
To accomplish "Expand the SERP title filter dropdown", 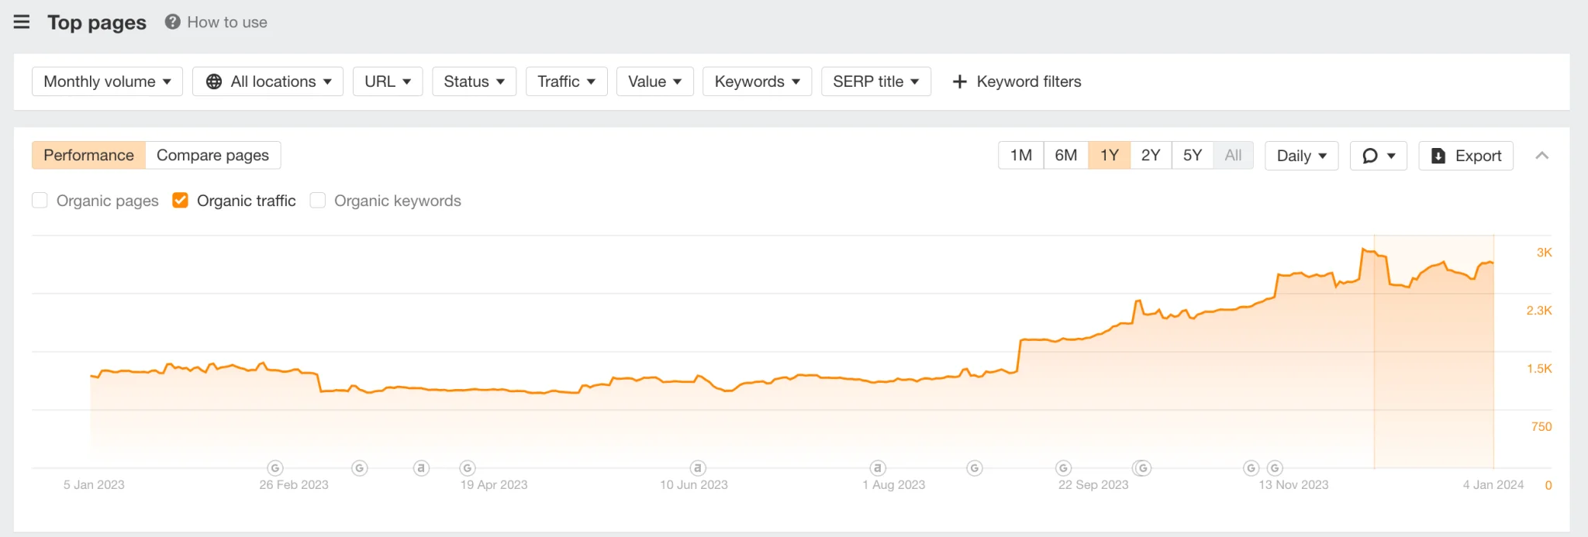I will [x=875, y=81].
